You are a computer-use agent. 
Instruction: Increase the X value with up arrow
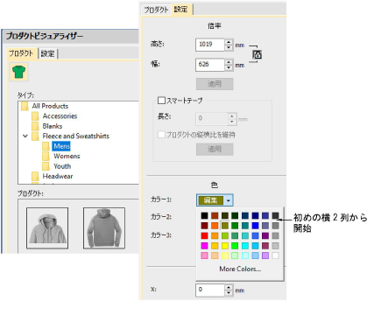click(229, 287)
